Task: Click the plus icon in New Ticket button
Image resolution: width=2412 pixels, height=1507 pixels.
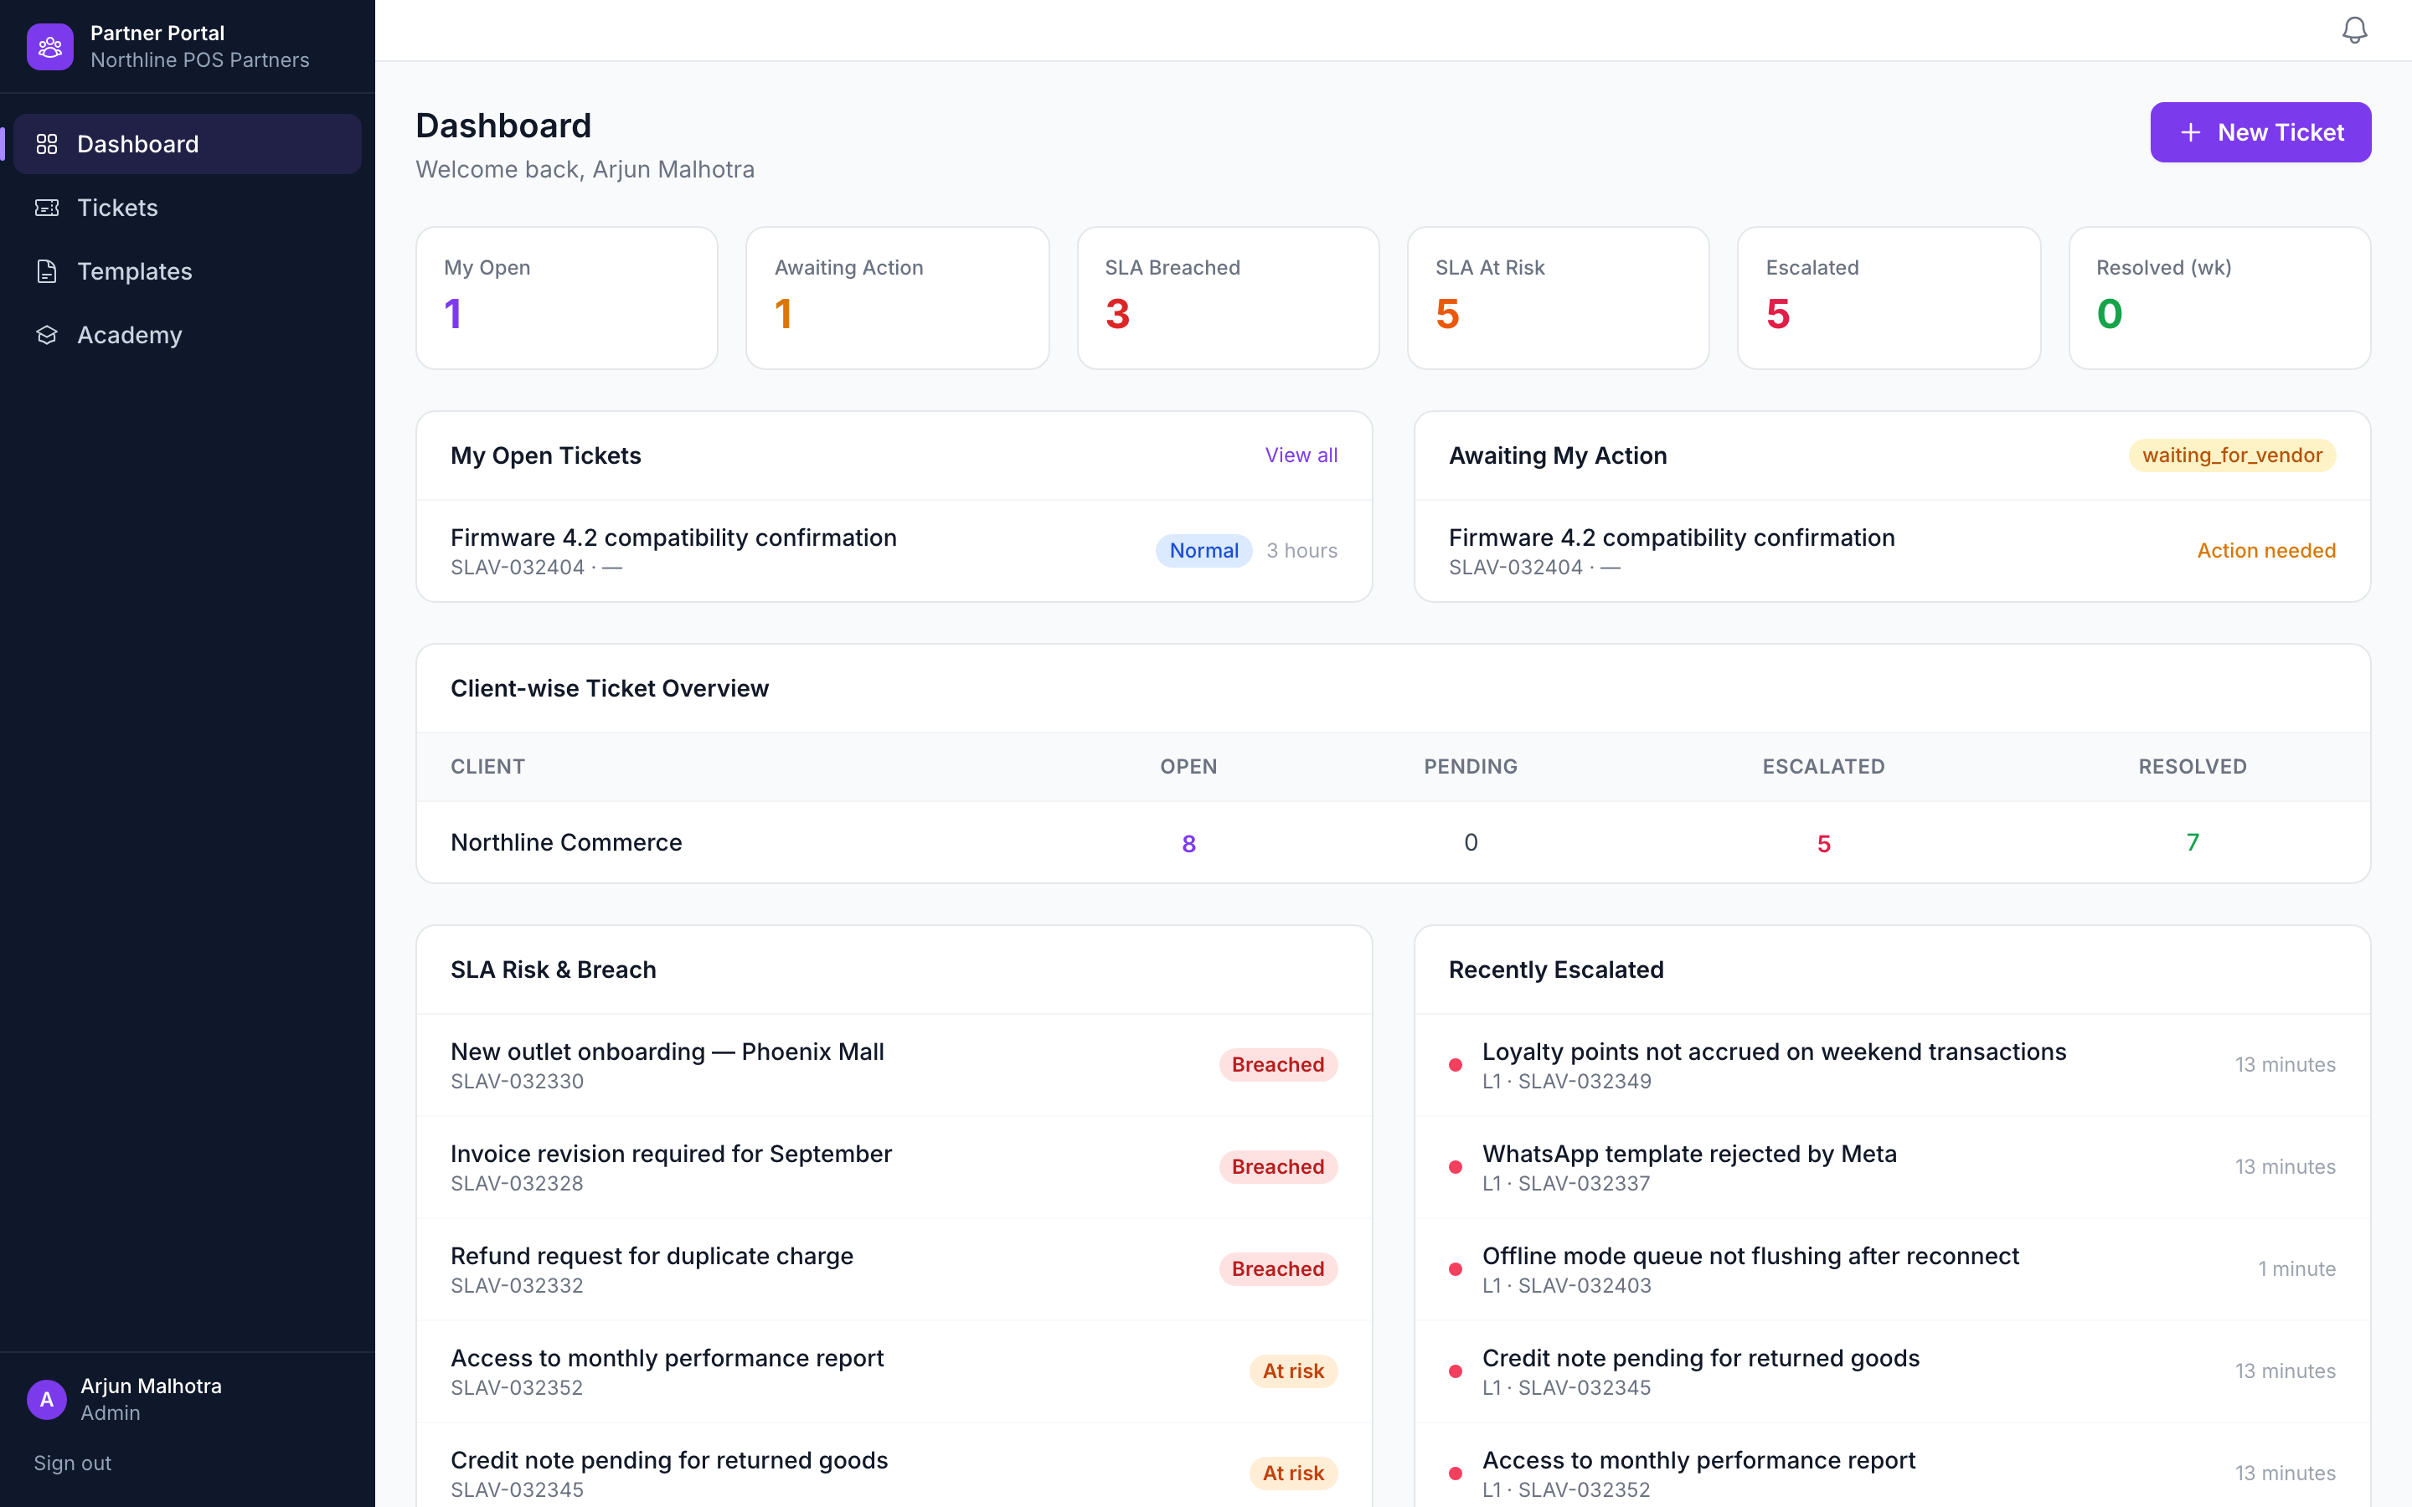Action: 2191,132
